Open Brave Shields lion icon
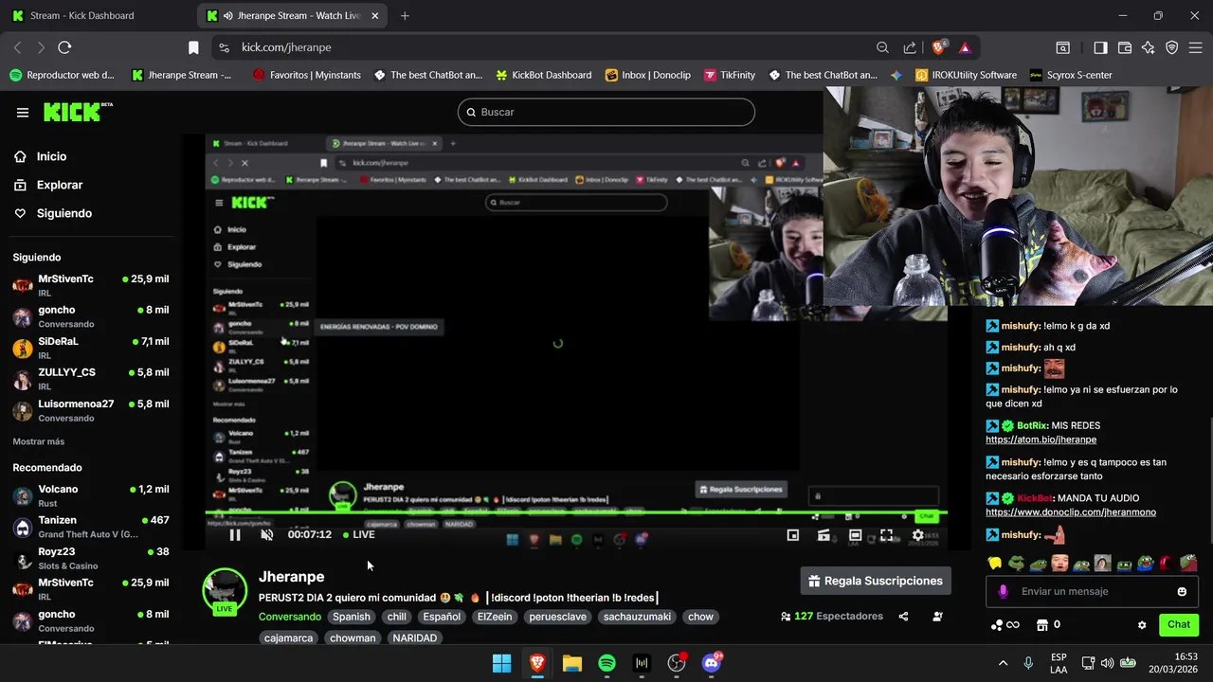Screen dimensions: 1213x682 [939, 47]
